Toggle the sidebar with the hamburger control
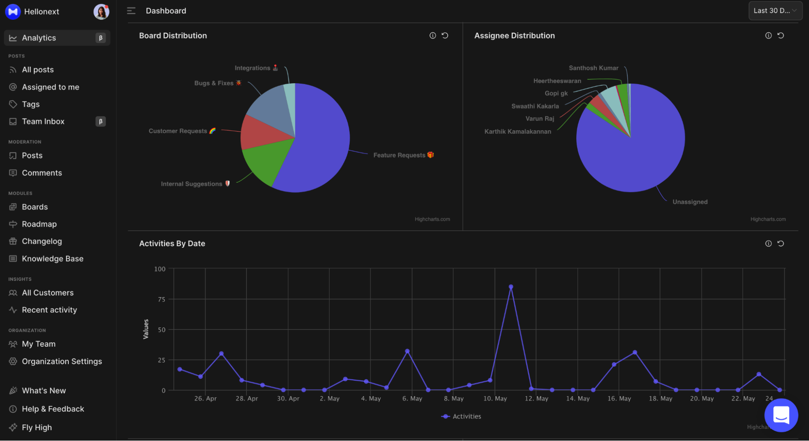Screen dimensions: 809x441 pyautogui.click(x=131, y=11)
